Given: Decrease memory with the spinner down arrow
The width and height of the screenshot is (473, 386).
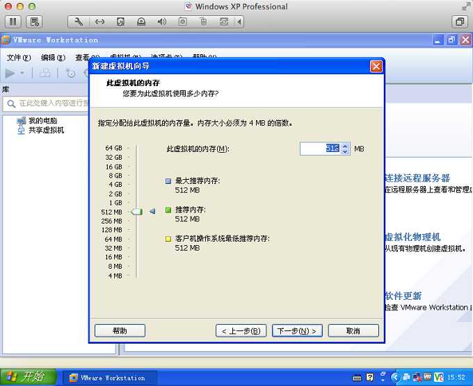Looking at the screenshot, I should coord(346,151).
